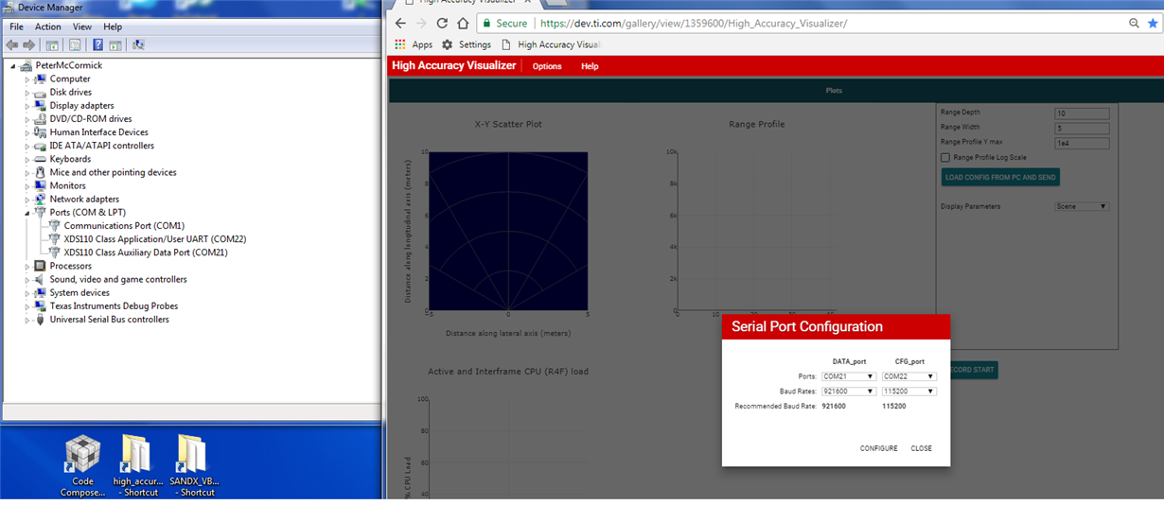Open the Code Composer desktop shortcut
Screen dimensions: 1164x505
pos(82,465)
